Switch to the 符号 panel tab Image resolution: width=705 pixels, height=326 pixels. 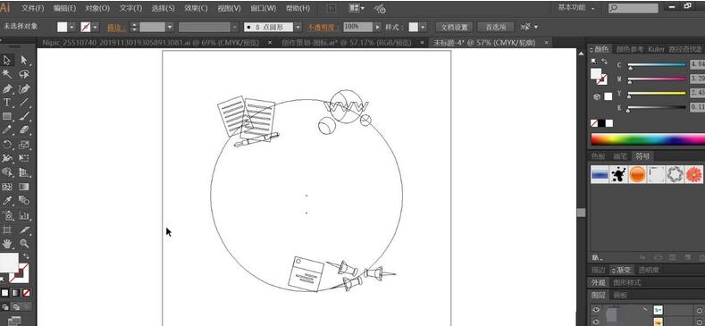(x=642, y=156)
